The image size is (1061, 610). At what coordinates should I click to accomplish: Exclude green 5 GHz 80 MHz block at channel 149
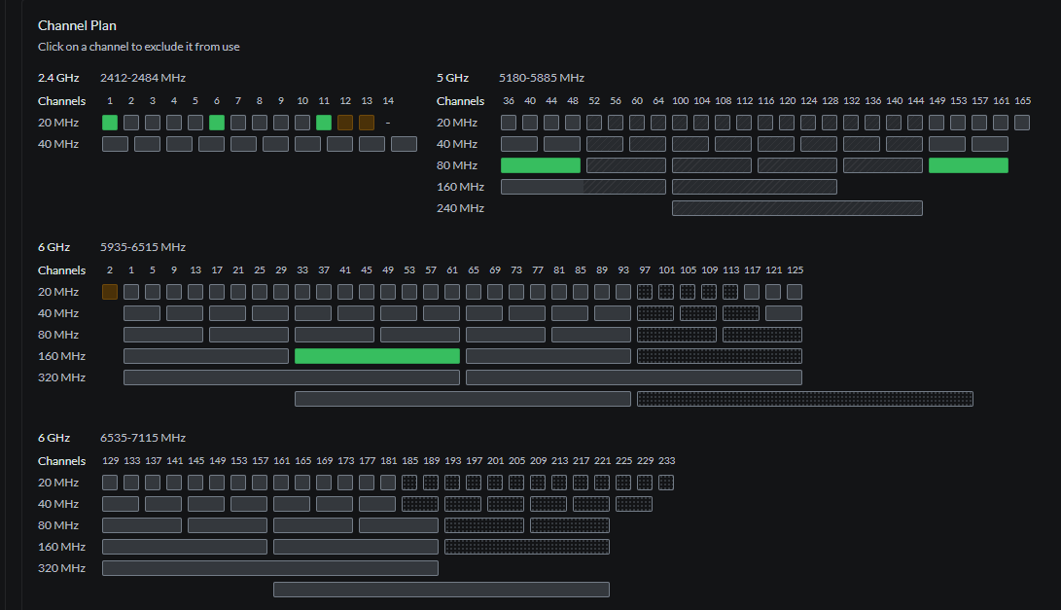[x=969, y=165]
